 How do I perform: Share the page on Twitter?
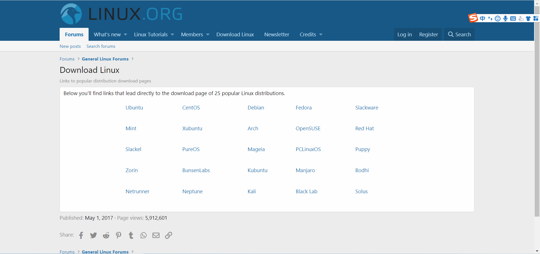[x=93, y=235]
